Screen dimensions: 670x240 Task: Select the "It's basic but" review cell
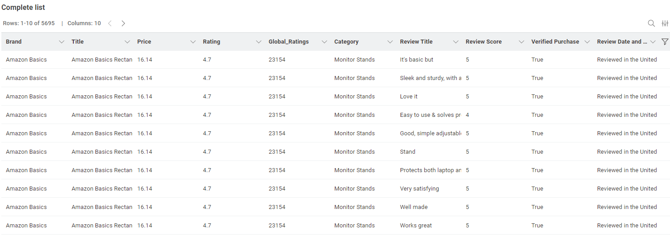[x=417, y=60]
